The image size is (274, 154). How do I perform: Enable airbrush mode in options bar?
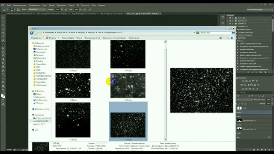point(85,9)
